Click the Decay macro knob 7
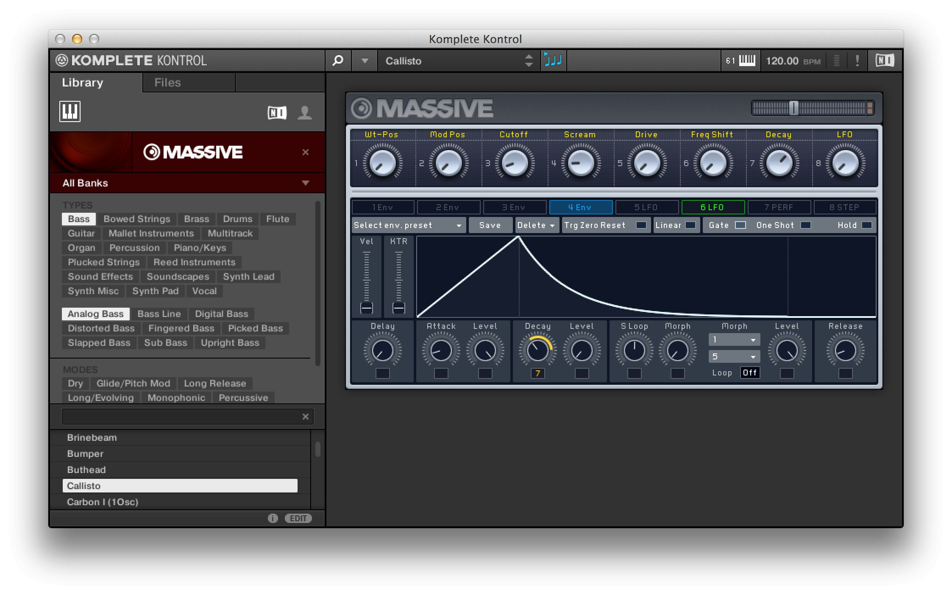 click(x=779, y=163)
